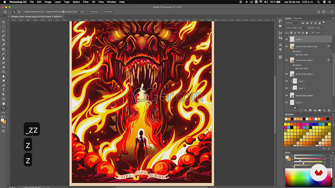Click the Delete layer trash icon
The height and width of the screenshot is (188, 335).
tap(329, 111)
